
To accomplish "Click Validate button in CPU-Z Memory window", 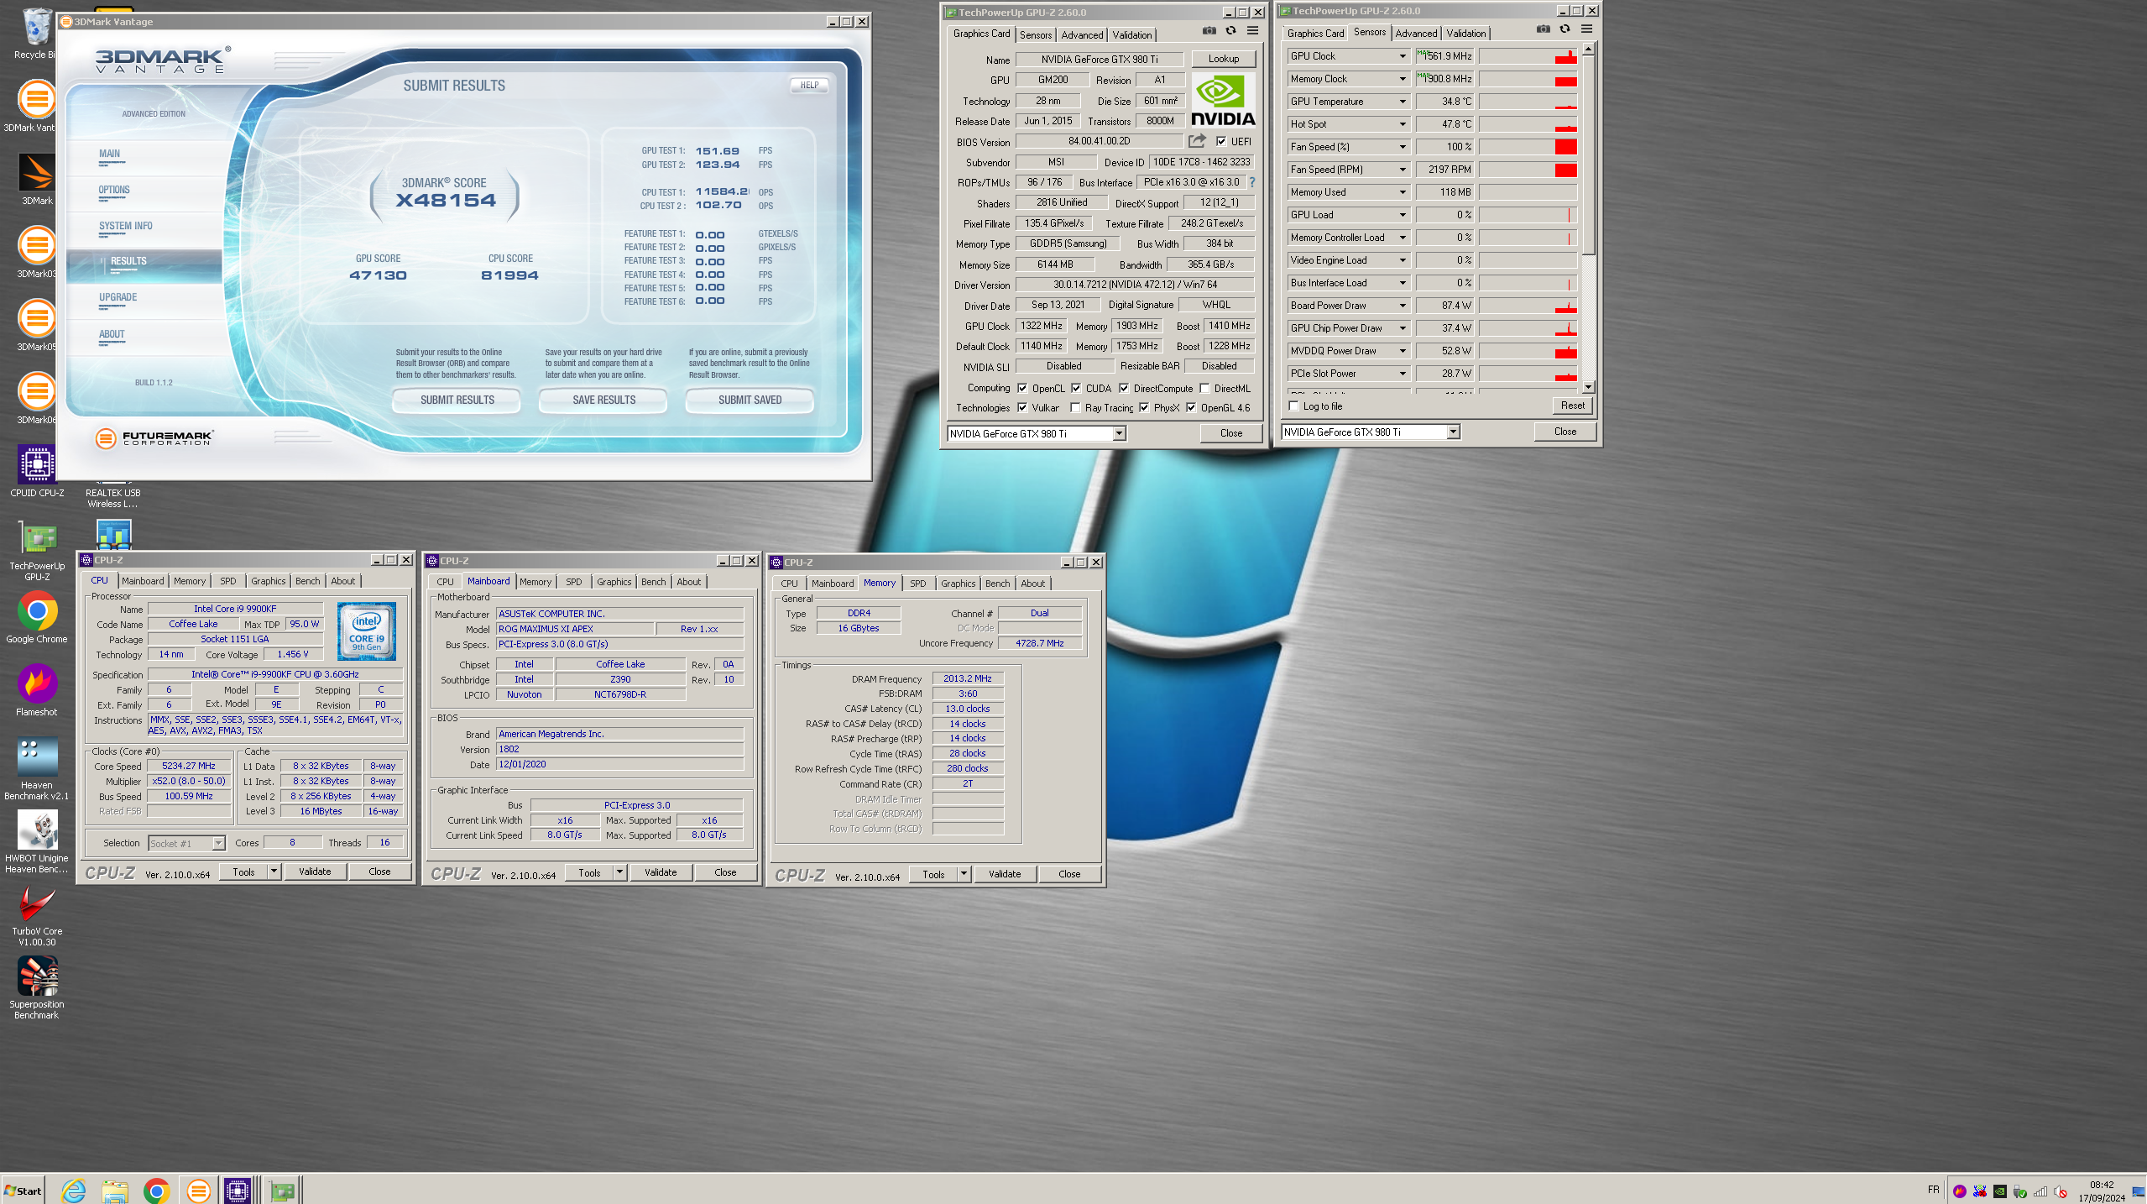I will click(1005, 874).
